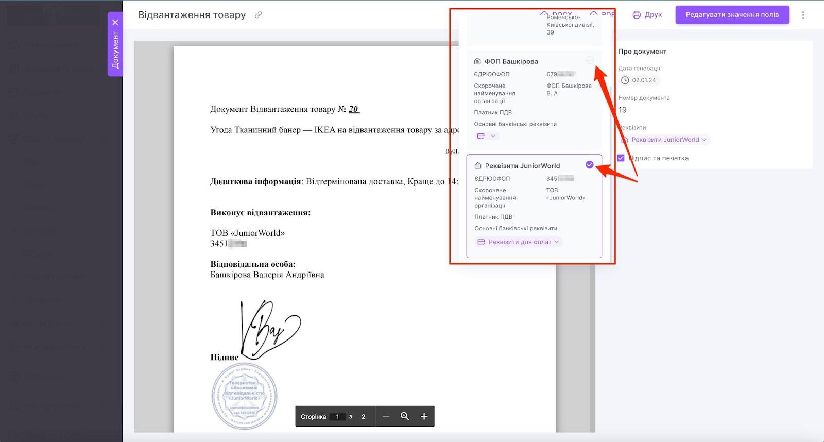Viewport: 824px width, 442px height.
Task: Click the Додаткова інформація line in document
Action: [334, 181]
